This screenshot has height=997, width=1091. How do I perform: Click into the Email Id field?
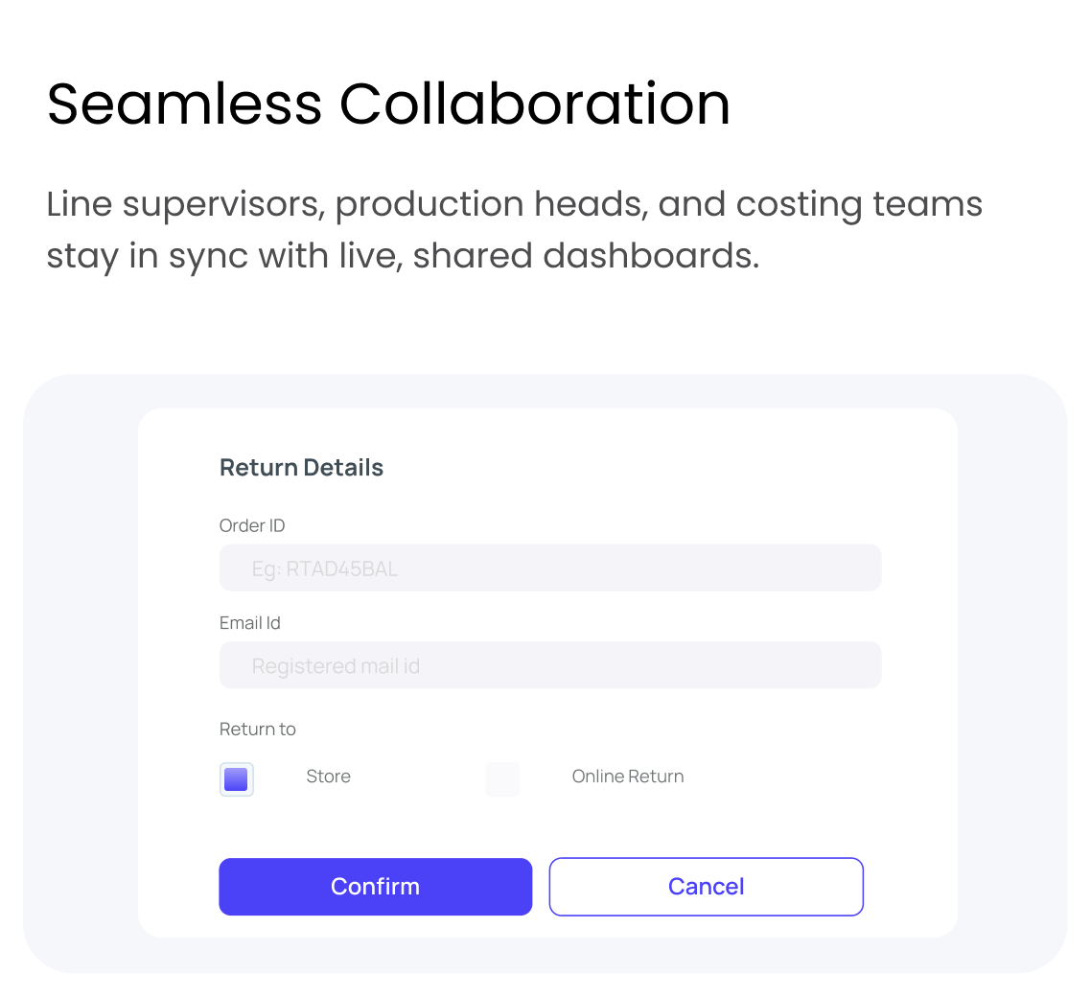pos(550,665)
